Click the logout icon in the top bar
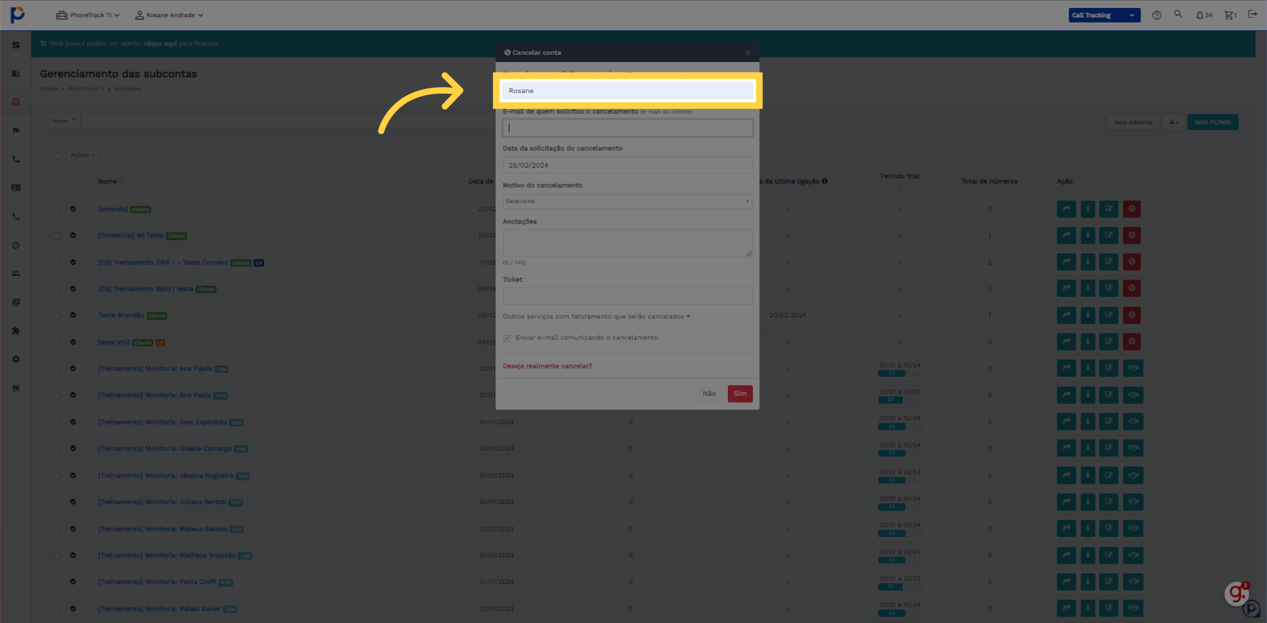This screenshot has width=1267, height=623. 1252,14
